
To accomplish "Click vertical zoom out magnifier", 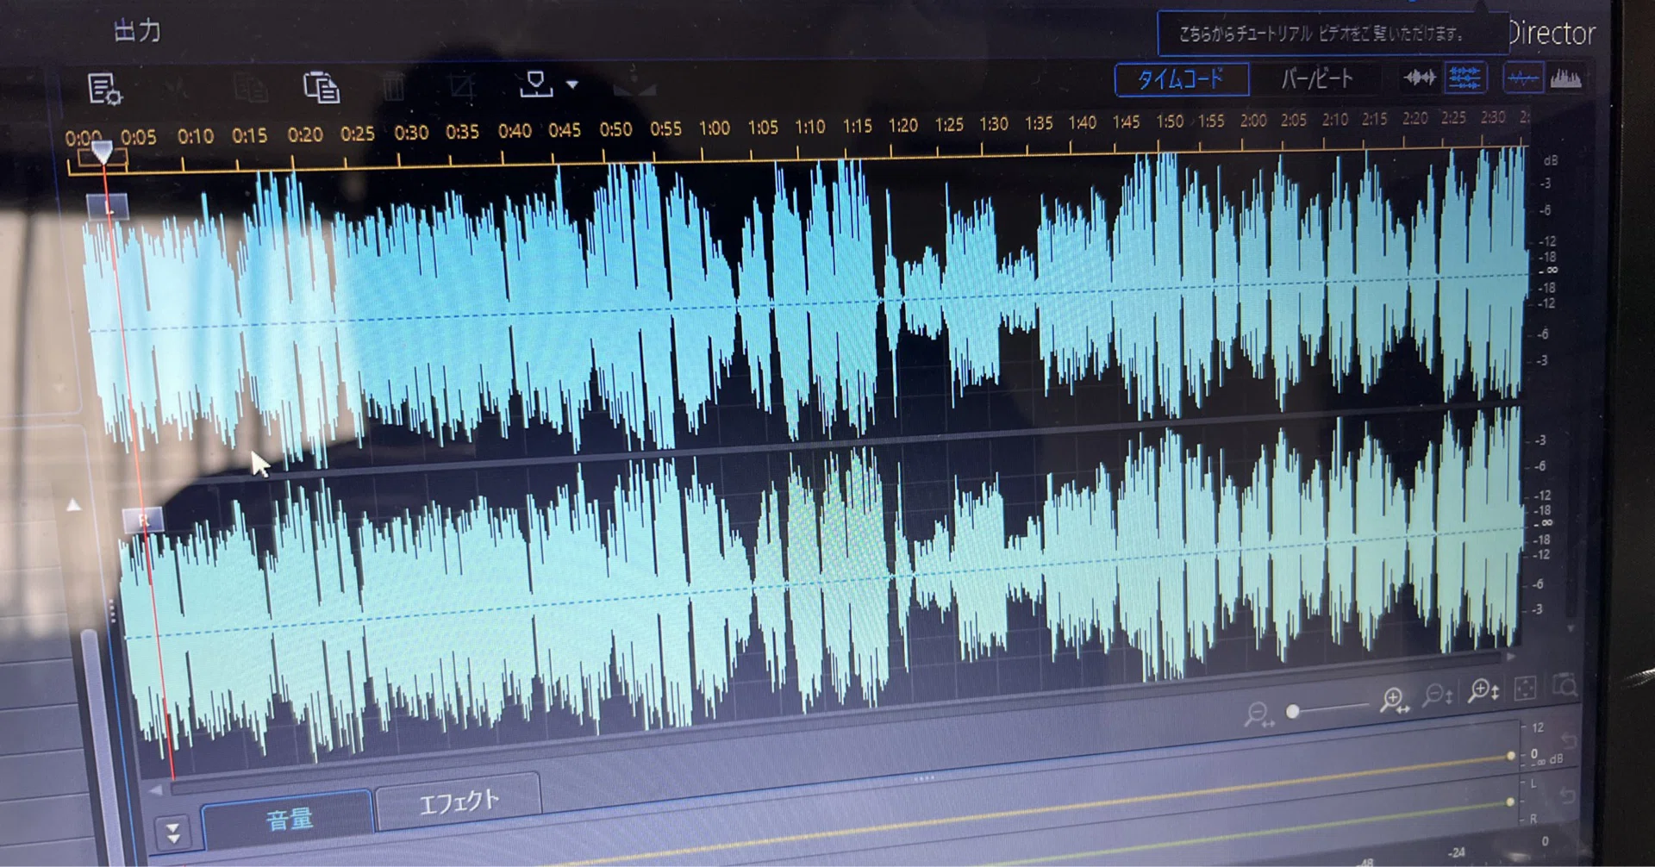I will pyautogui.click(x=1437, y=694).
